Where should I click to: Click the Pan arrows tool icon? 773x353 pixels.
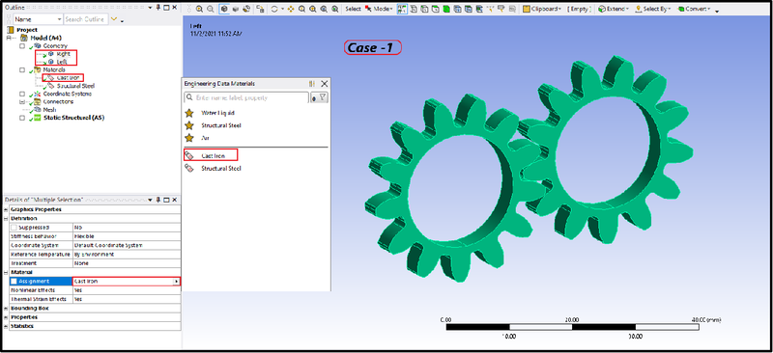click(x=291, y=9)
